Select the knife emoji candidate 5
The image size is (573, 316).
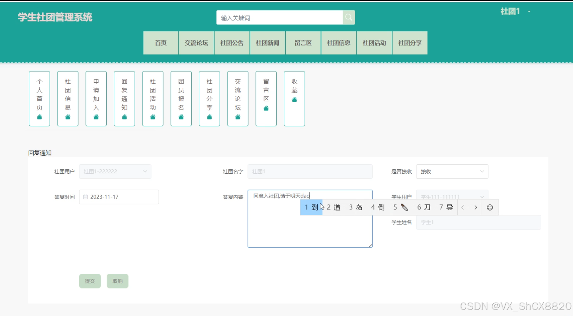pyautogui.click(x=401, y=207)
